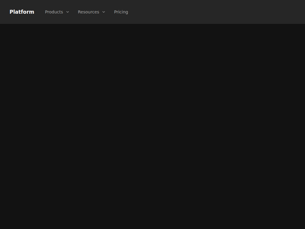Expand the Resources chevron arrow
This screenshot has width=305, height=229.
click(x=104, y=12)
